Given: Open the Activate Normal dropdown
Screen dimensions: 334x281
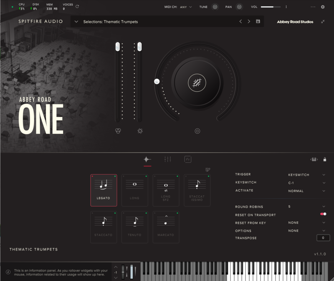Looking at the screenshot, I should pos(306,191).
